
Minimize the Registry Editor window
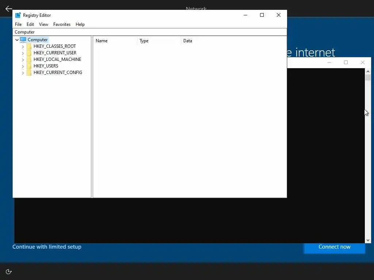(x=245, y=15)
